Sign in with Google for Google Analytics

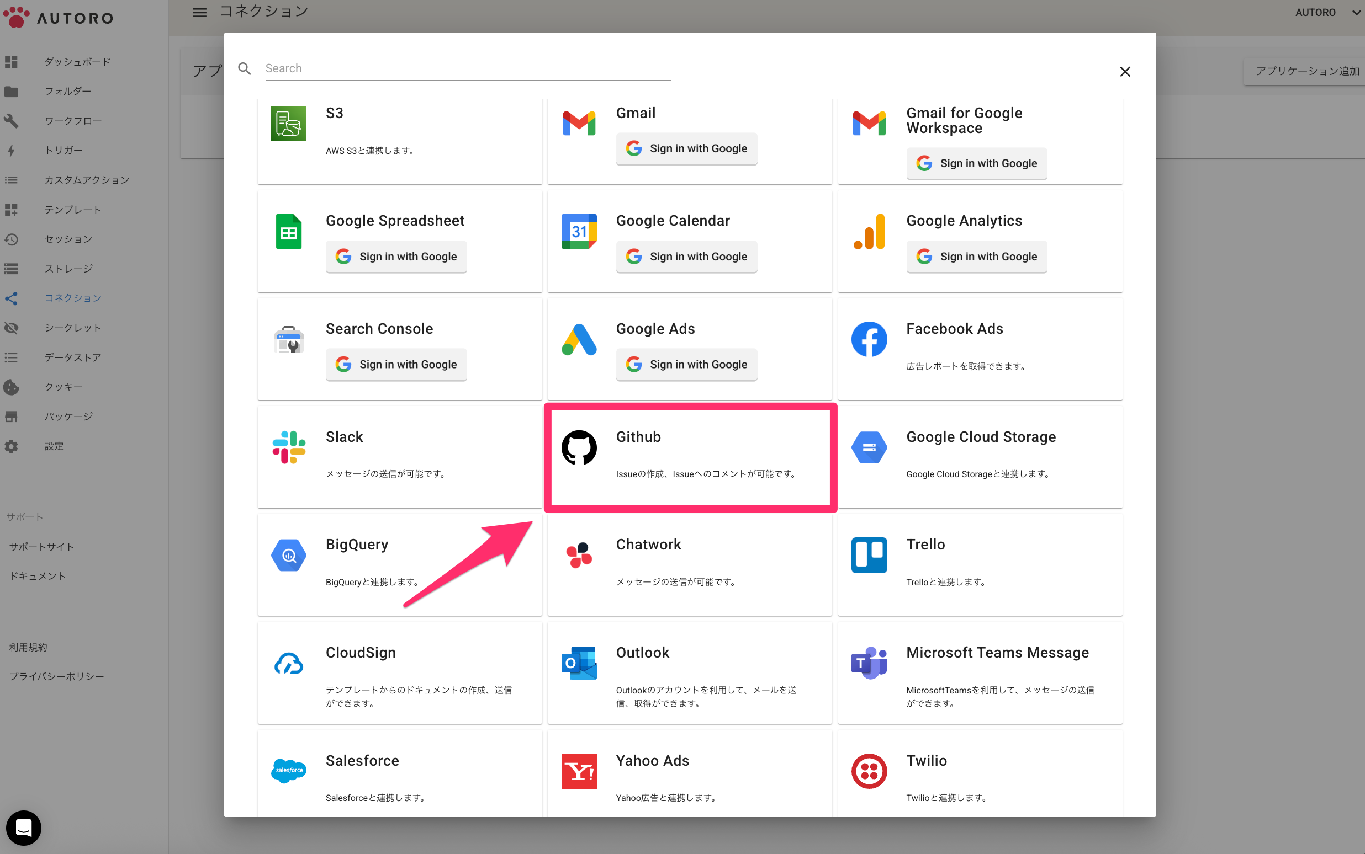pyautogui.click(x=976, y=257)
